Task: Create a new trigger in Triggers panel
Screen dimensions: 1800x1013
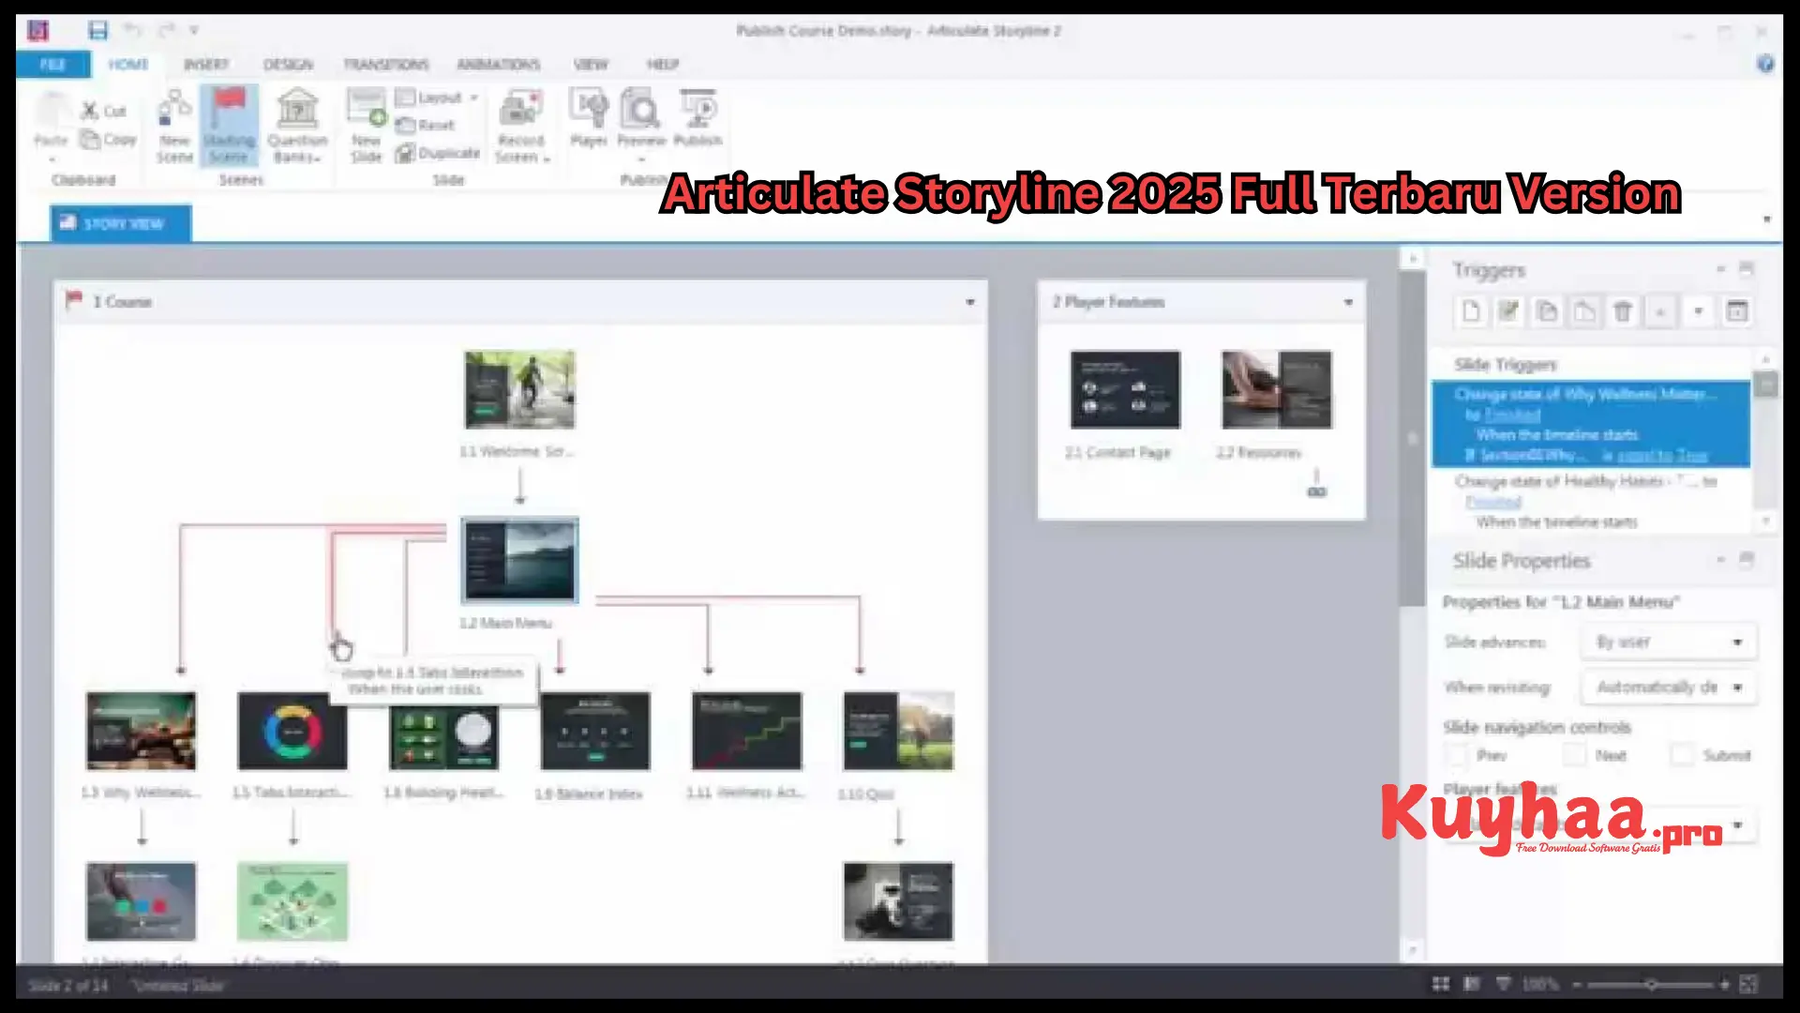Action: [x=1471, y=311]
